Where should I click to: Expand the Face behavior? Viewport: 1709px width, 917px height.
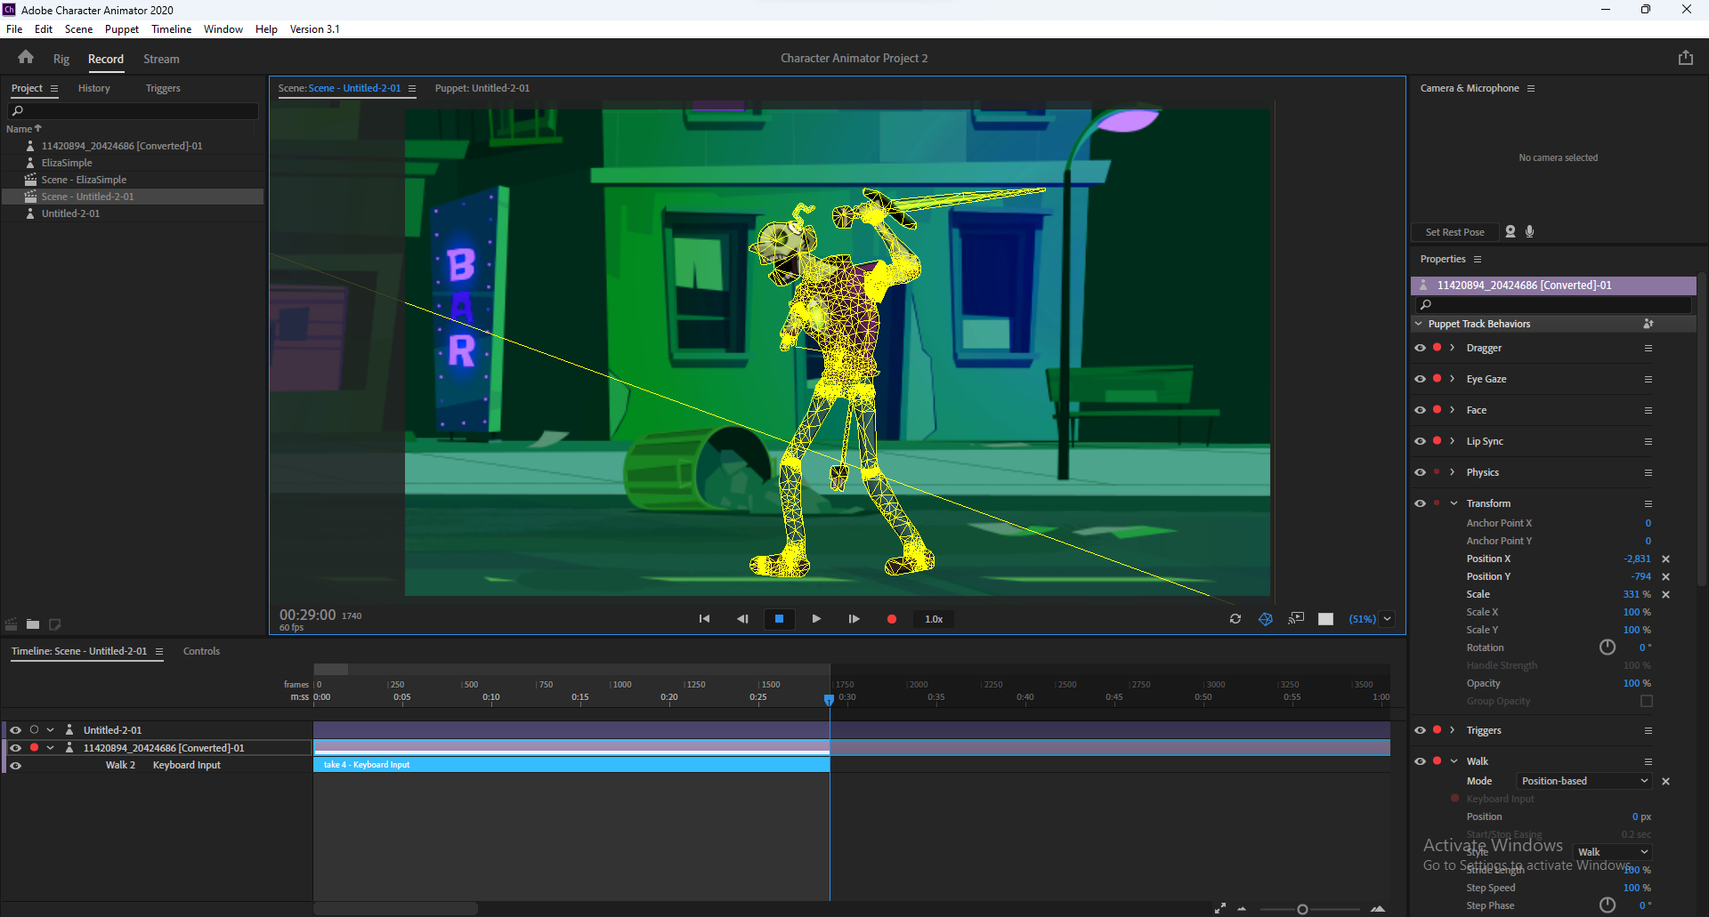click(1453, 410)
